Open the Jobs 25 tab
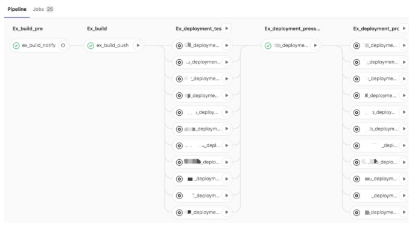The width and height of the screenshot is (412, 225). (43, 9)
